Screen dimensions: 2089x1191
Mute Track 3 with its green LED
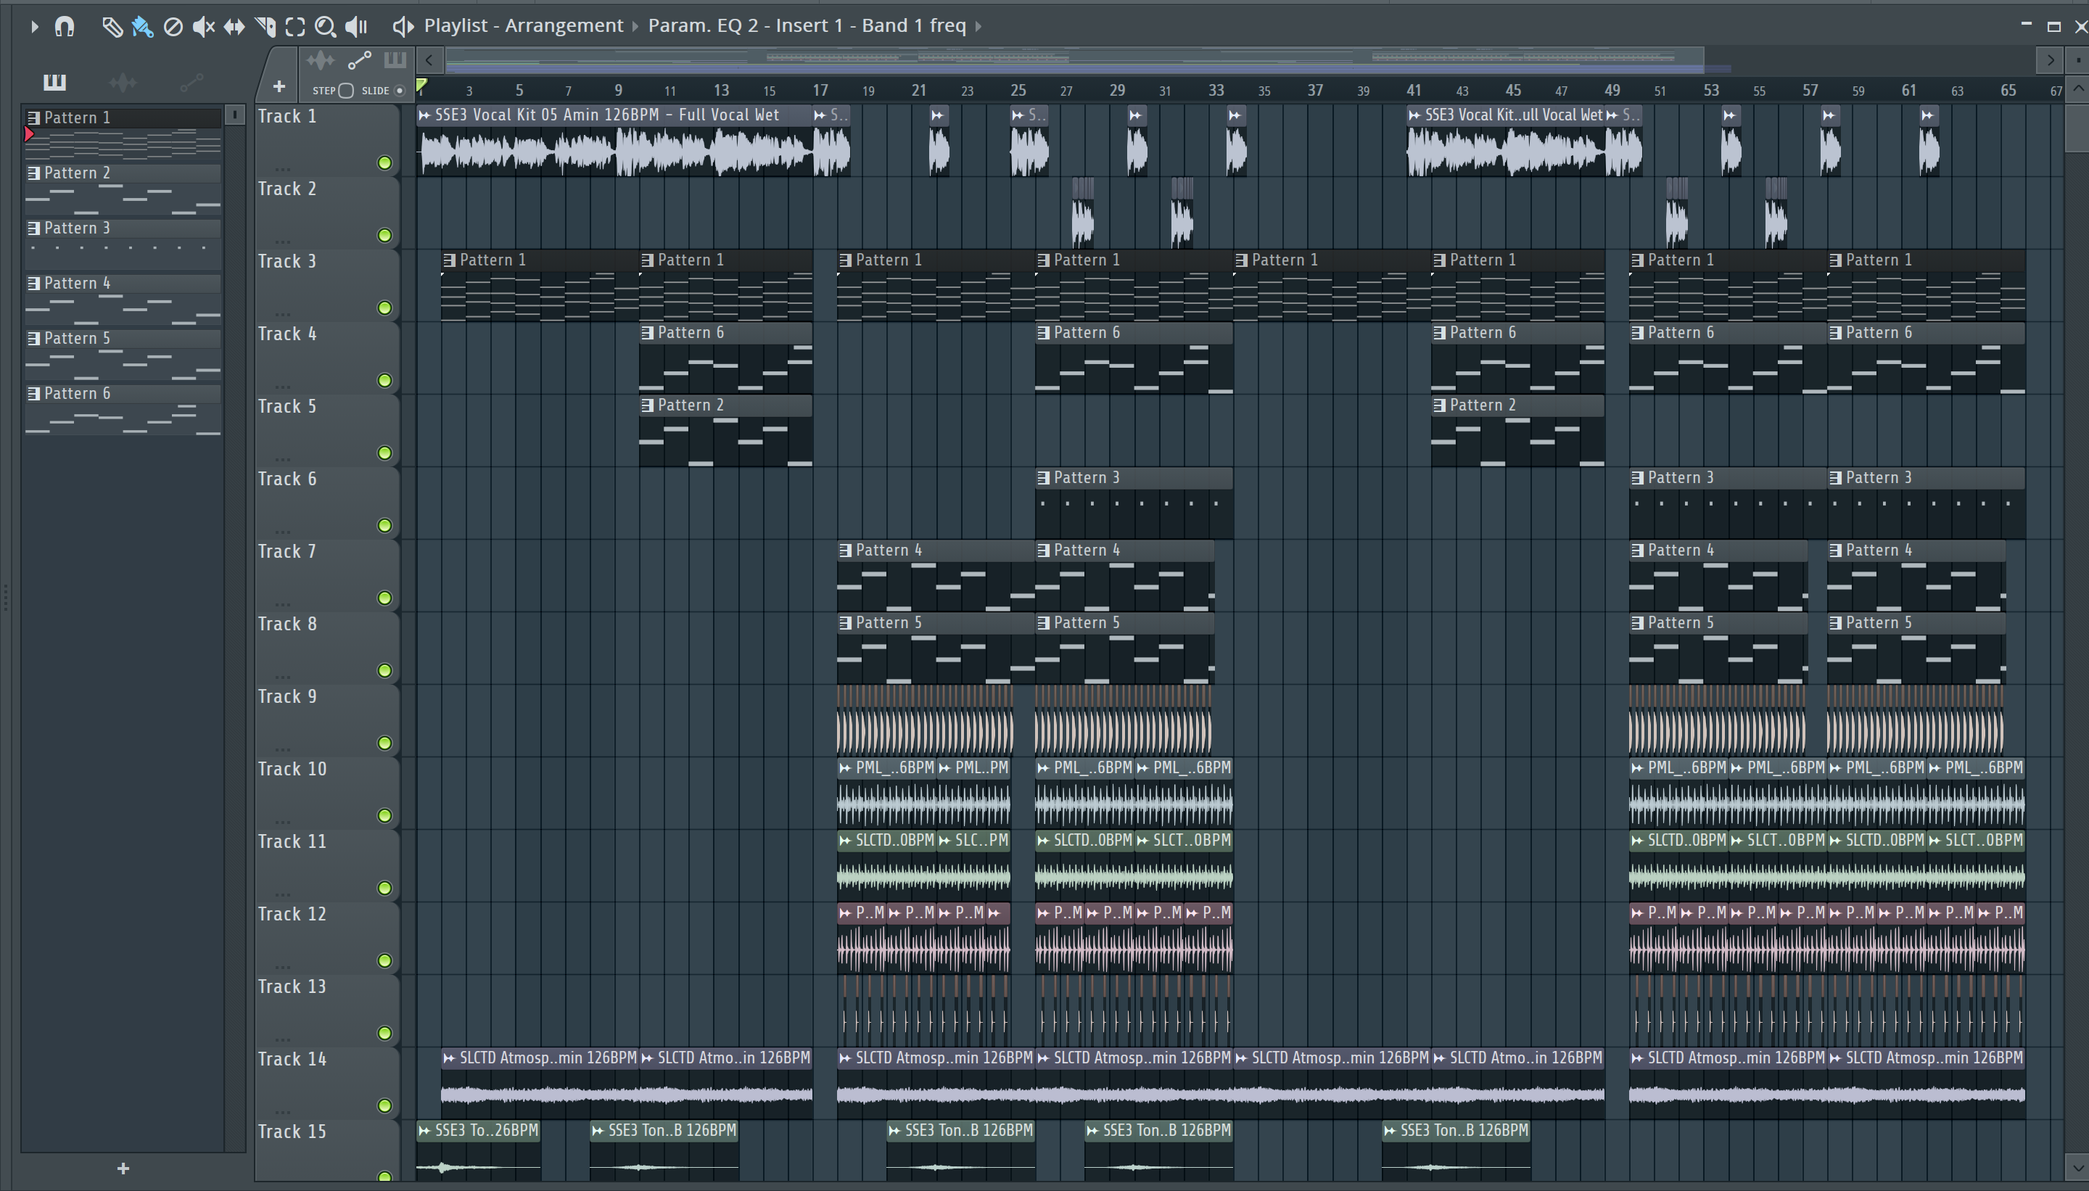384,308
